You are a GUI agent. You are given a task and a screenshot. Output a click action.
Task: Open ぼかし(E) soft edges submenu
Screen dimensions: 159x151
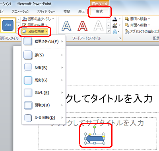(x=43, y=93)
